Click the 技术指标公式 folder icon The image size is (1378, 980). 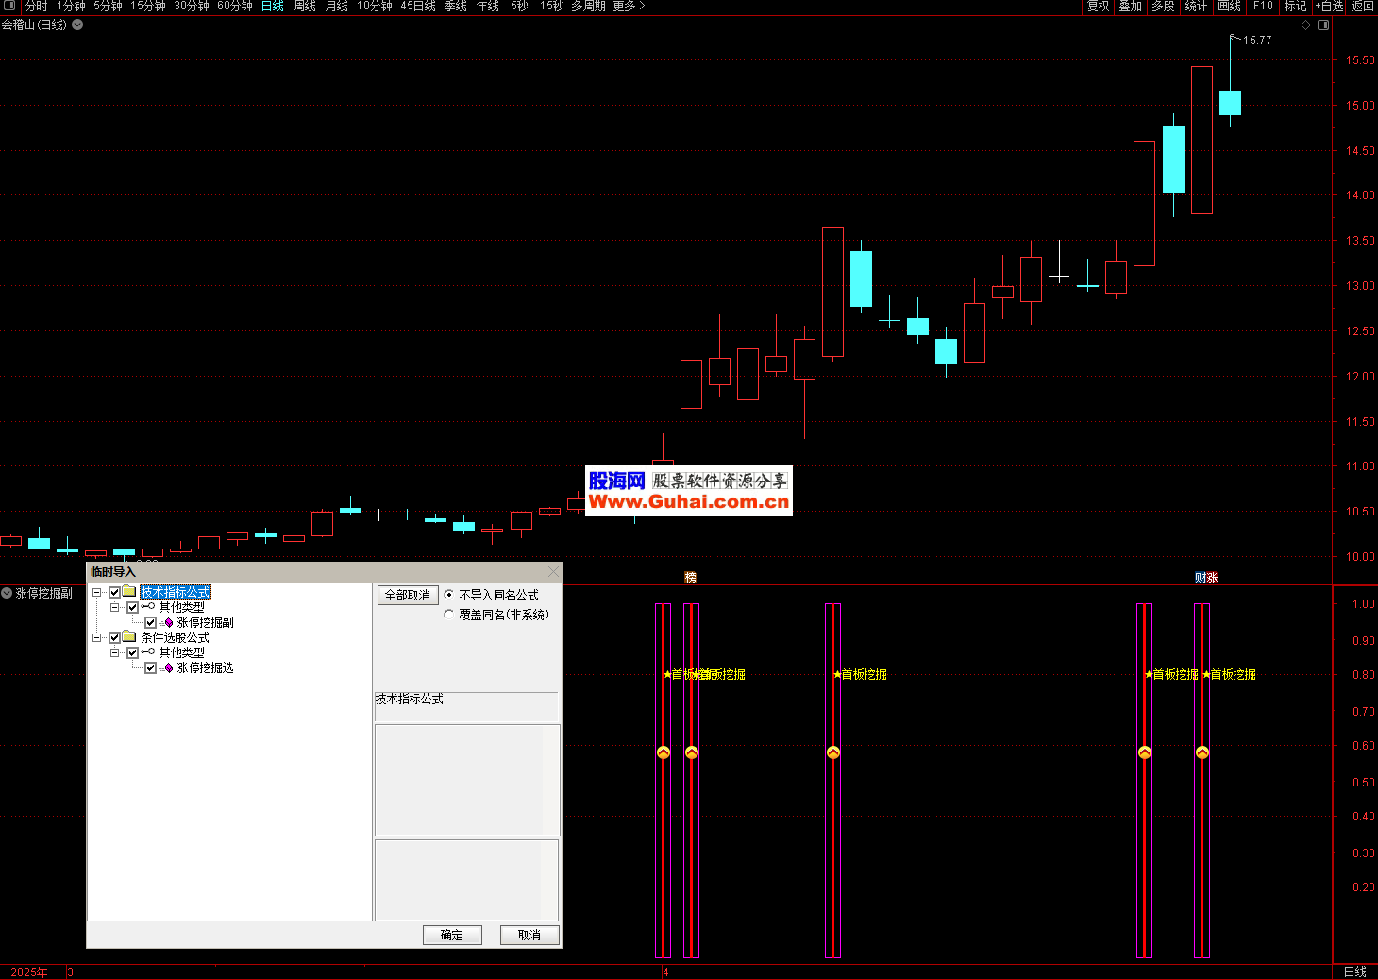tap(129, 592)
